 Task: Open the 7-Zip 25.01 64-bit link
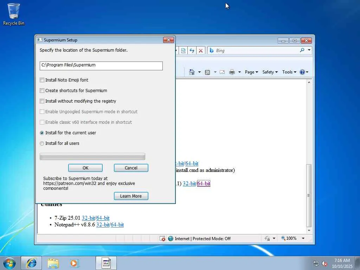(x=103, y=218)
